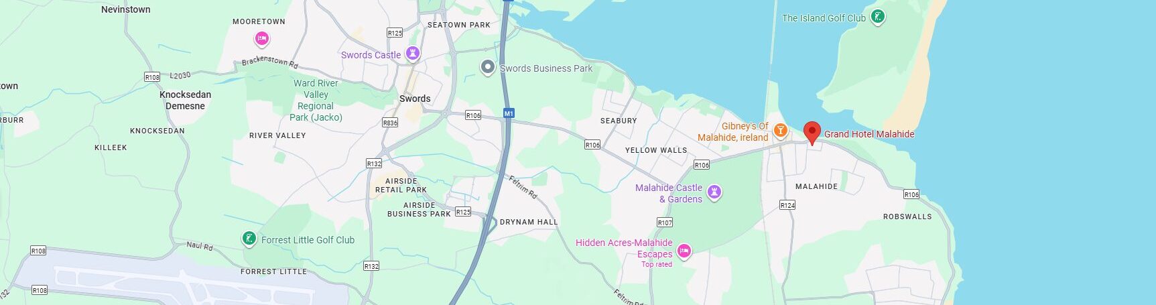Select the Robswalls area label

point(907,217)
